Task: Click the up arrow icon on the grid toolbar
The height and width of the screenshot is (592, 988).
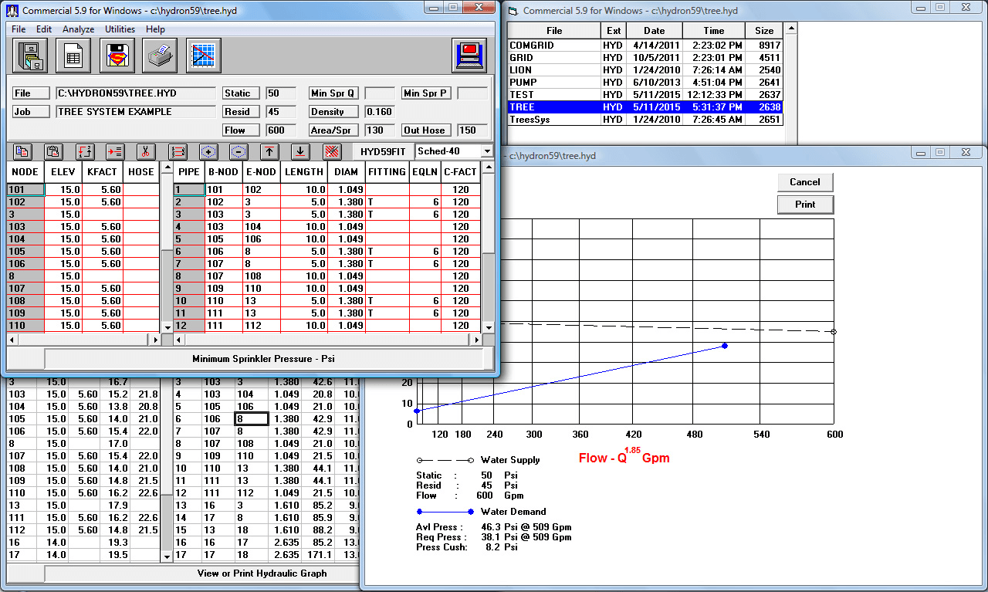Action: 270,151
